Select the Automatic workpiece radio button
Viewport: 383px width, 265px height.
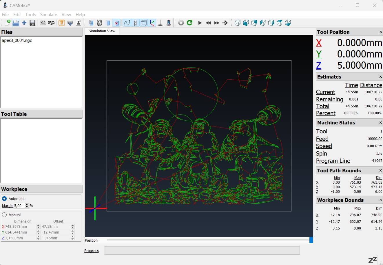(x=4, y=199)
